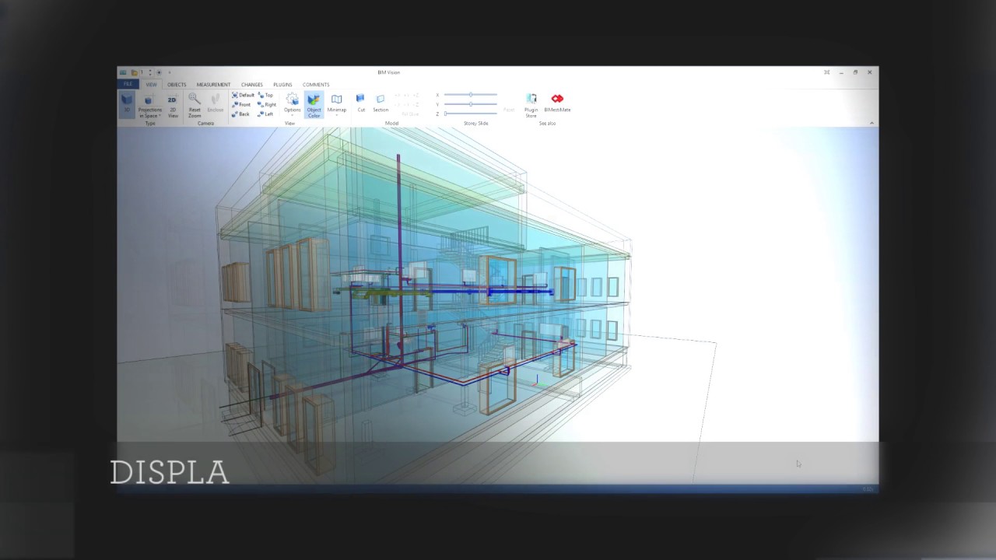Open the Minimap dropdown
The height and width of the screenshot is (560, 996).
(x=336, y=105)
